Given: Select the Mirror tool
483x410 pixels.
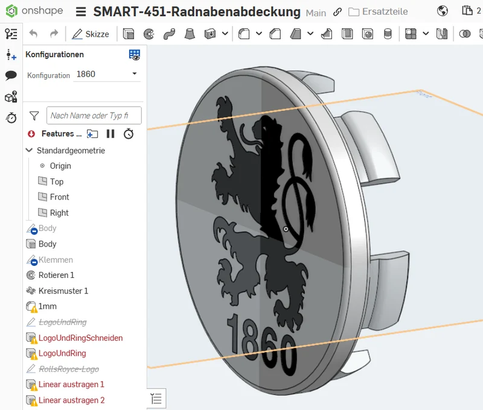Looking at the screenshot, I should tap(442, 34).
